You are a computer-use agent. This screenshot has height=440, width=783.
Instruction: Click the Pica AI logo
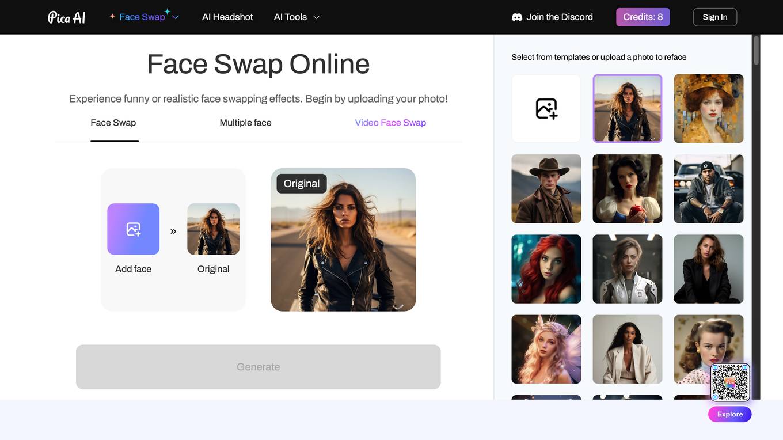pos(67,17)
